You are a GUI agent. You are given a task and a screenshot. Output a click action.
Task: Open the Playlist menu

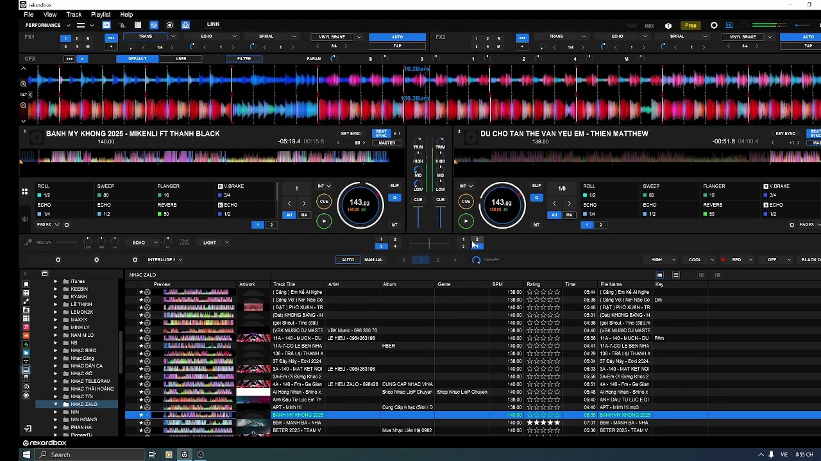101,15
